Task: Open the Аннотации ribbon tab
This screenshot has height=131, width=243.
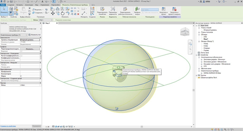Action: [x=29, y=5]
